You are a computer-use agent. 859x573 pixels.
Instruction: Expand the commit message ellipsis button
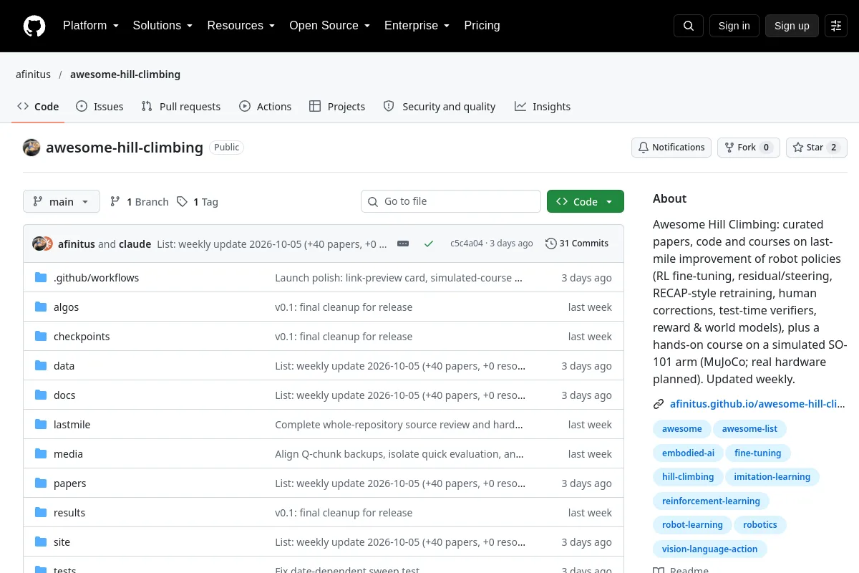[x=403, y=244]
